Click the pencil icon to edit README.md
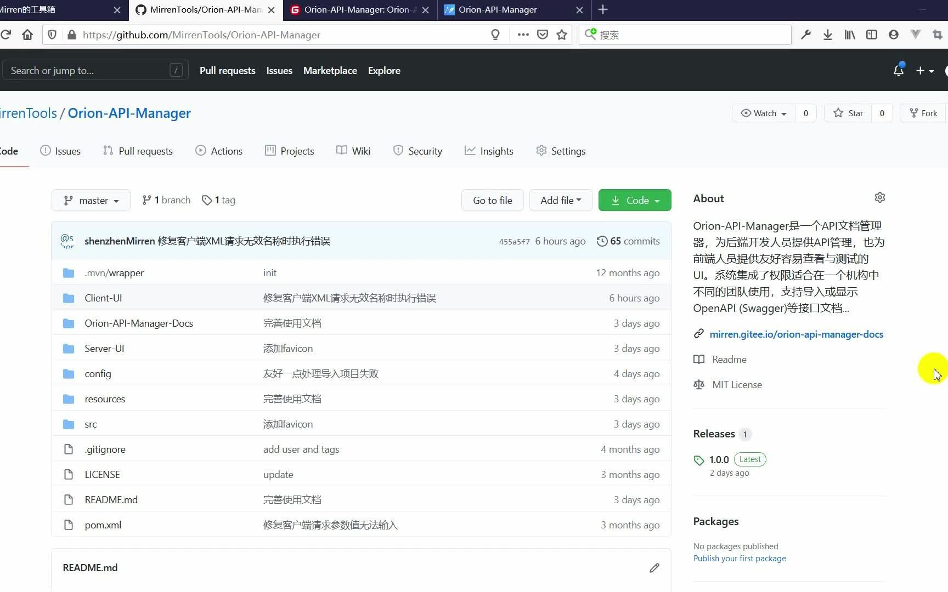The height and width of the screenshot is (592, 948). 654,568
